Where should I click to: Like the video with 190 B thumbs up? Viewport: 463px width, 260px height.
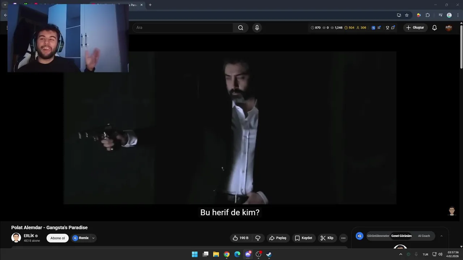[x=241, y=238]
